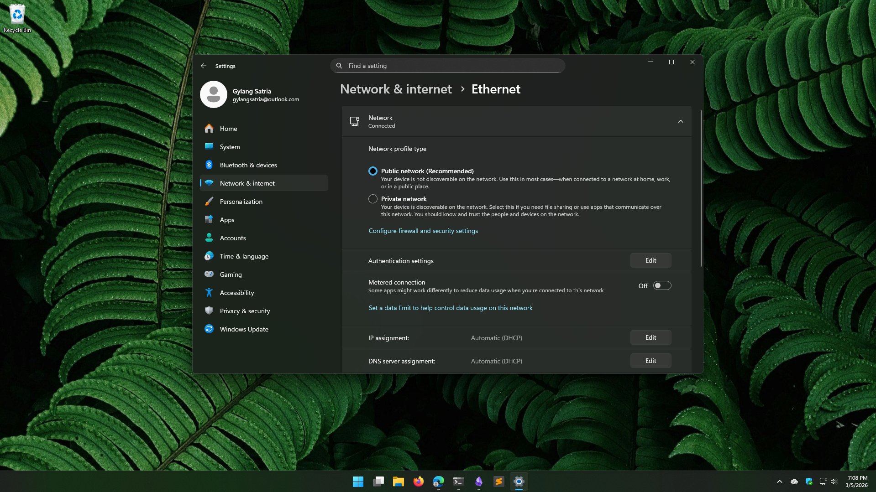The height and width of the screenshot is (492, 876).
Task: Edit the DNS server assignment
Action: [x=650, y=360]
